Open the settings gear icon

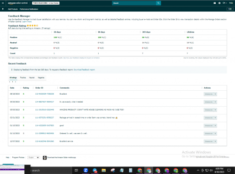219,3
